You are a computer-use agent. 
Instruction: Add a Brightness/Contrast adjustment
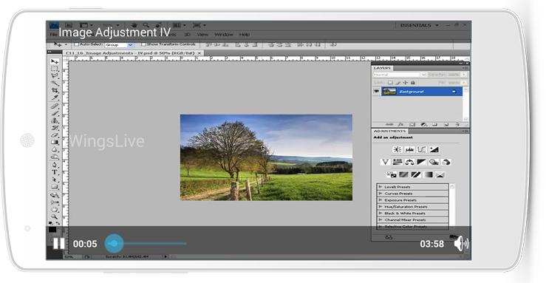[x=397, y=150]
